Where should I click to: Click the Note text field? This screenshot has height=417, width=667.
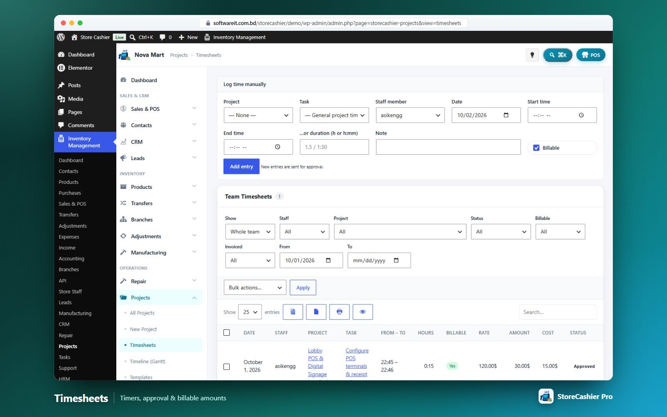pos(448,147)
